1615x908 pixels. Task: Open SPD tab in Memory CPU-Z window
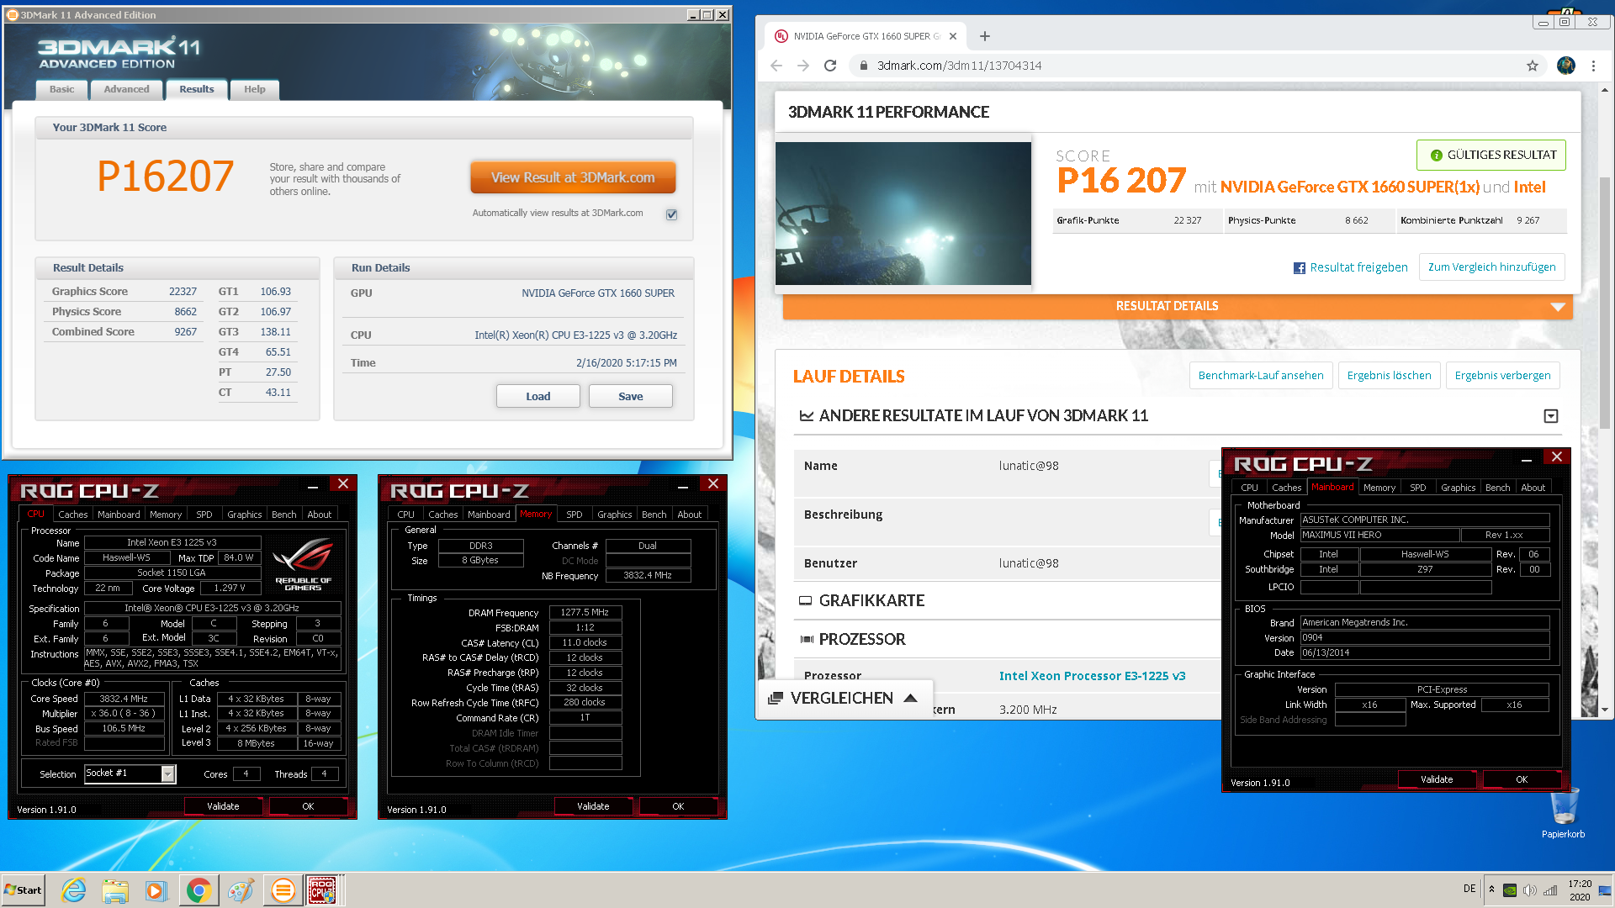tap(575, 515)
